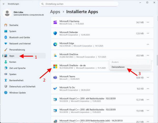Click the back arrow next to Einstellungen
The image size is (158, 123).
tap(4, 4)
